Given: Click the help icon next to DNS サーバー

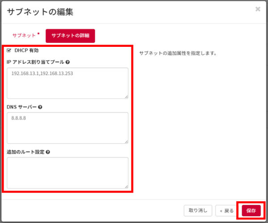Looking at the screenshot, I should [x=40, y=107].
